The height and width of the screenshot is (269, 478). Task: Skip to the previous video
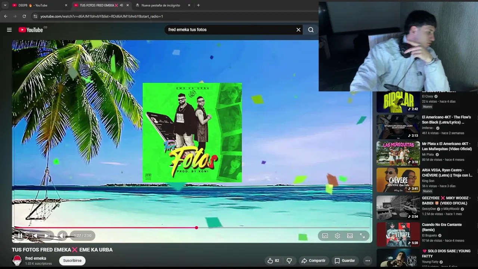point(34,235)
